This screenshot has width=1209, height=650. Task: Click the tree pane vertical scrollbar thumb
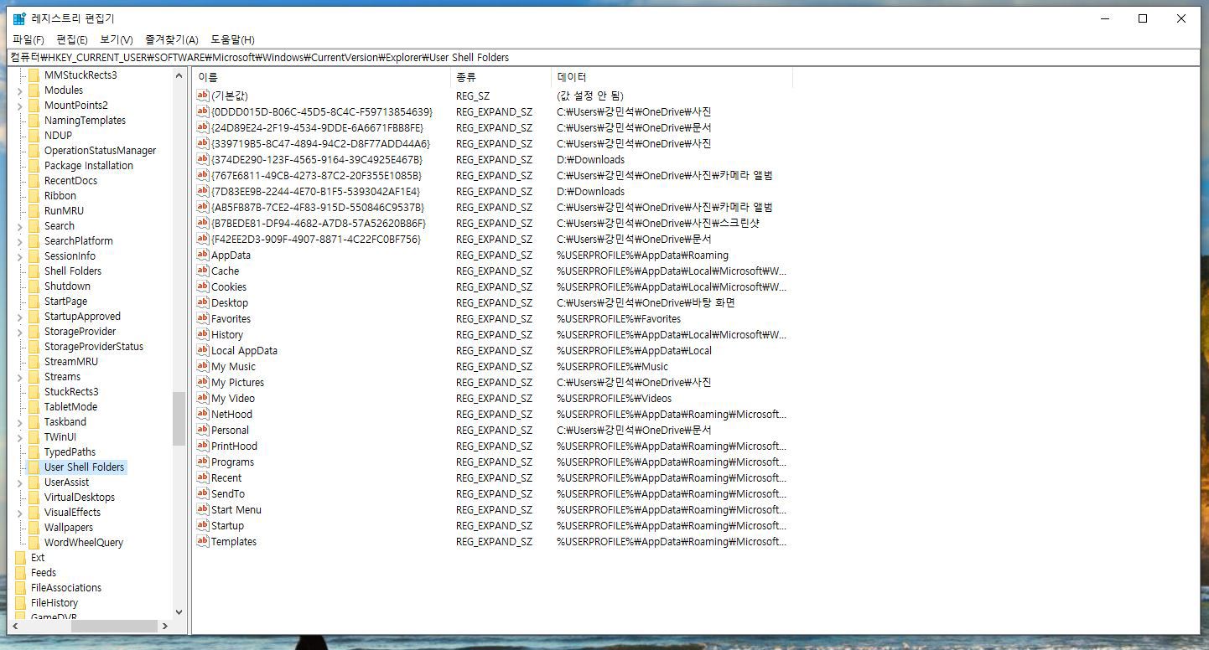[179, 419]
